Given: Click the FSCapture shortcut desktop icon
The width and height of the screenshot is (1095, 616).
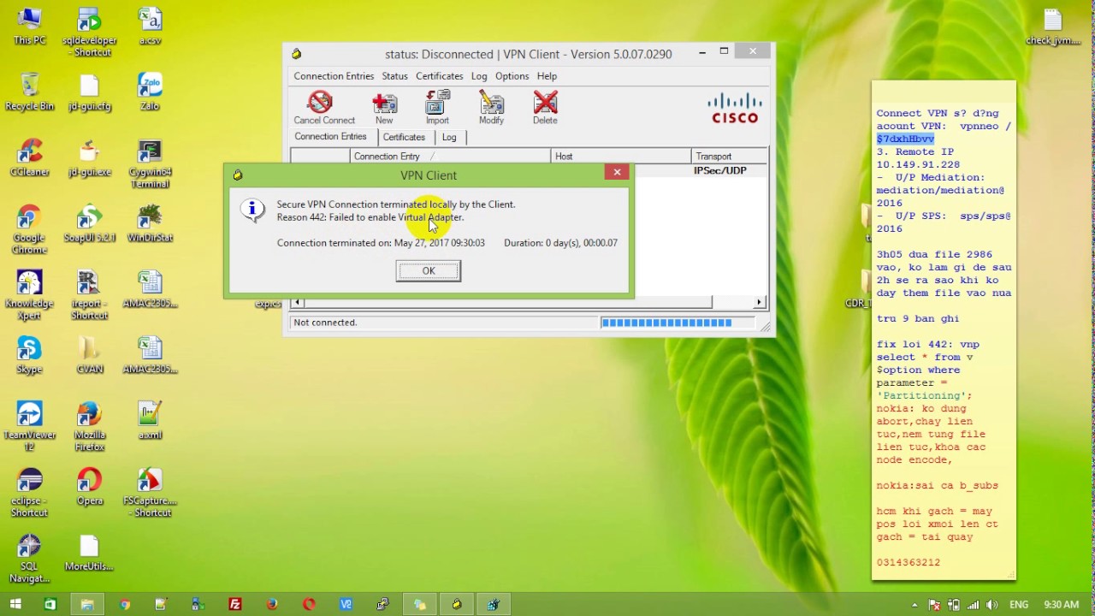Looking at the screenshot, I should pyautogui.click(x=150, y=492).
